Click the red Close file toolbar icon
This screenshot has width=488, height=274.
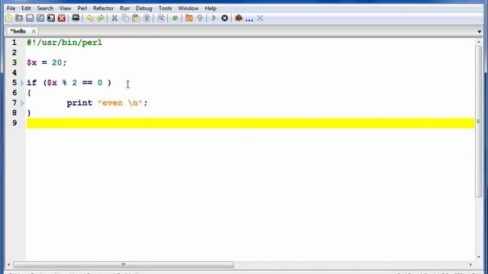click(62, 18)
